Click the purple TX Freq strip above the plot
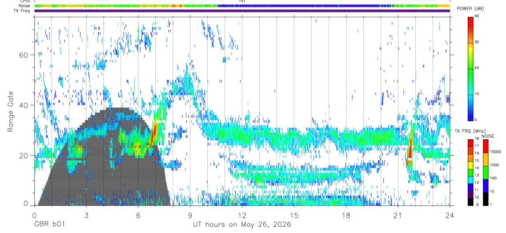The height and width of the screenshot is (233, 506). pyautogui.click(x=242, y=11)
